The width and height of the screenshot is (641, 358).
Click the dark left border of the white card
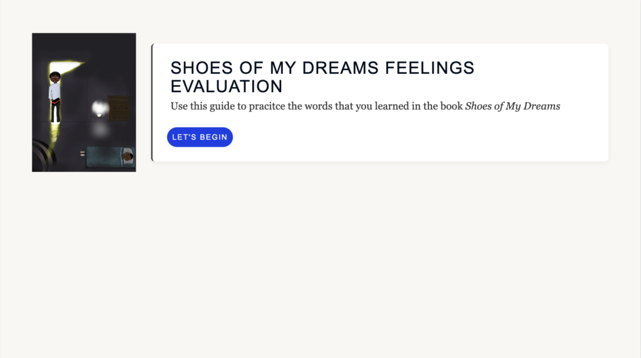point(152,102)
